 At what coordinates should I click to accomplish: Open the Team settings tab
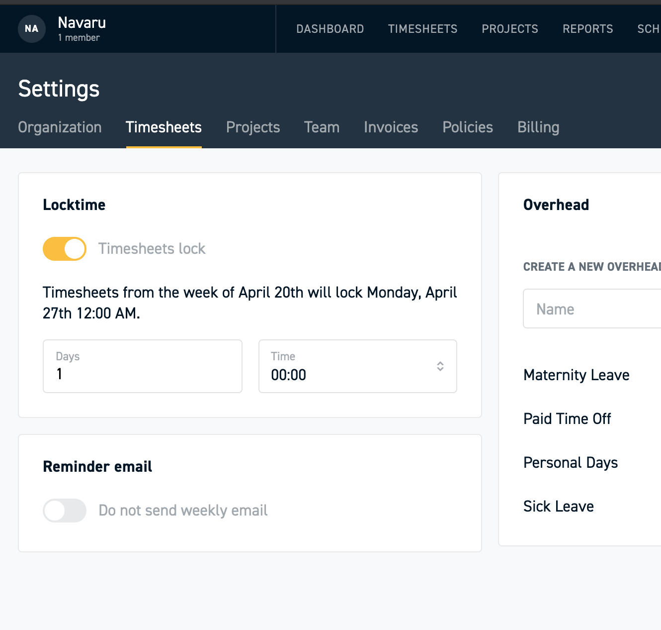pyautogui.click(x=322, y=127)
